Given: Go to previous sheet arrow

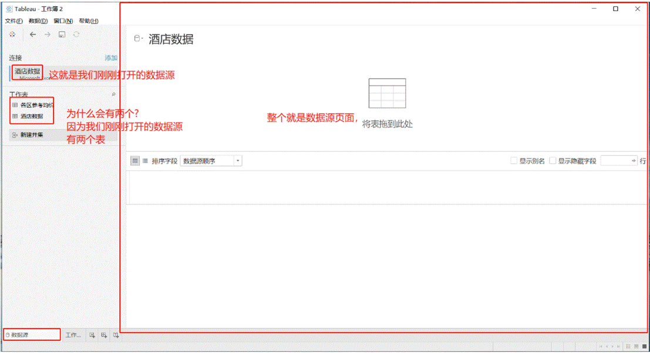Looking at the screenshot, I should click(607, 347).
